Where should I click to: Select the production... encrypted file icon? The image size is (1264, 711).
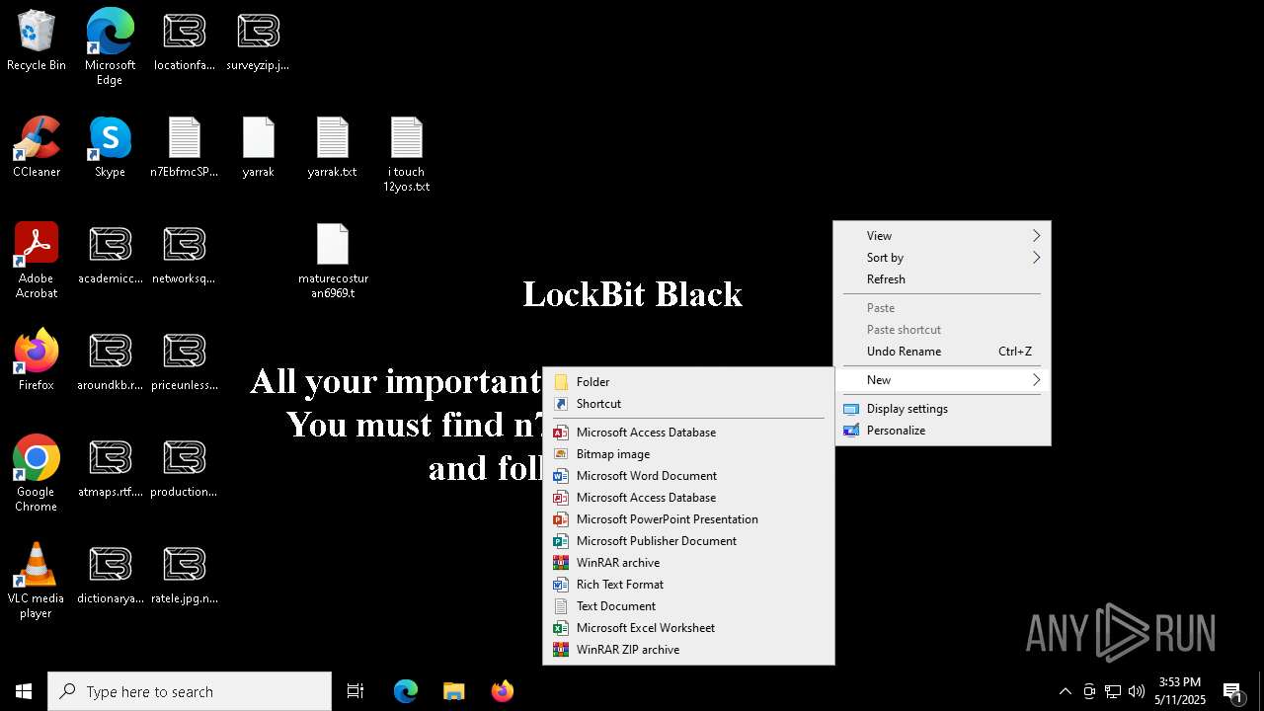click(x=184, y=467)
